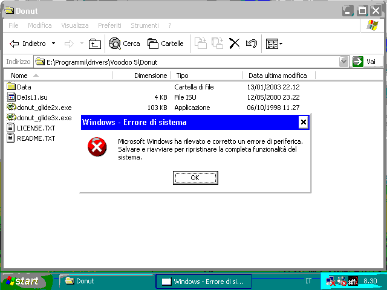Maximize the Donut window
The image size is (387, 290).
click(362, 11)
